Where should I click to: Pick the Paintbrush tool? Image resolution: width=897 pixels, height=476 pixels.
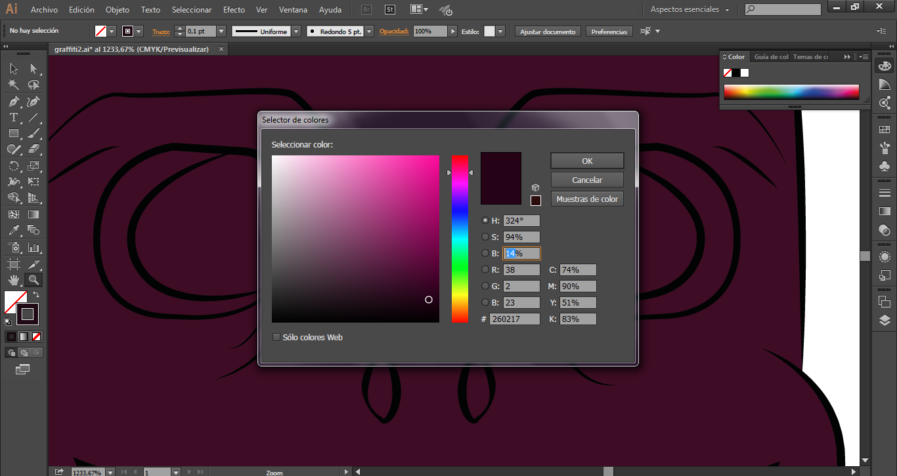[33, 134]
